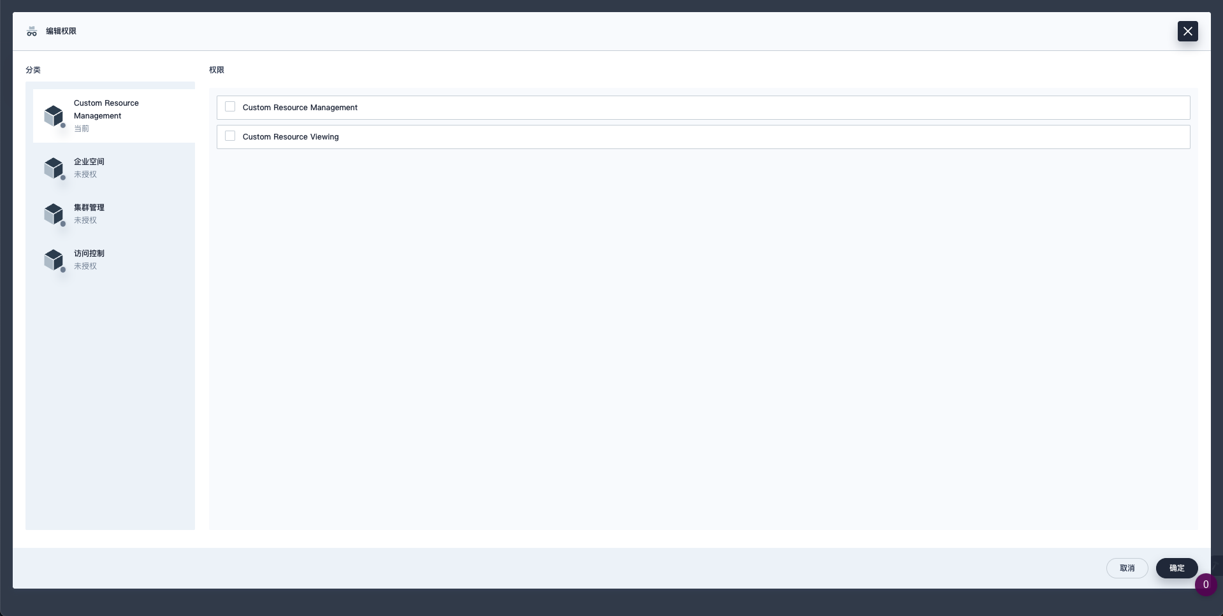Click the 当前 status label
Screen dimensions: 1223x616
coord(82,129)
